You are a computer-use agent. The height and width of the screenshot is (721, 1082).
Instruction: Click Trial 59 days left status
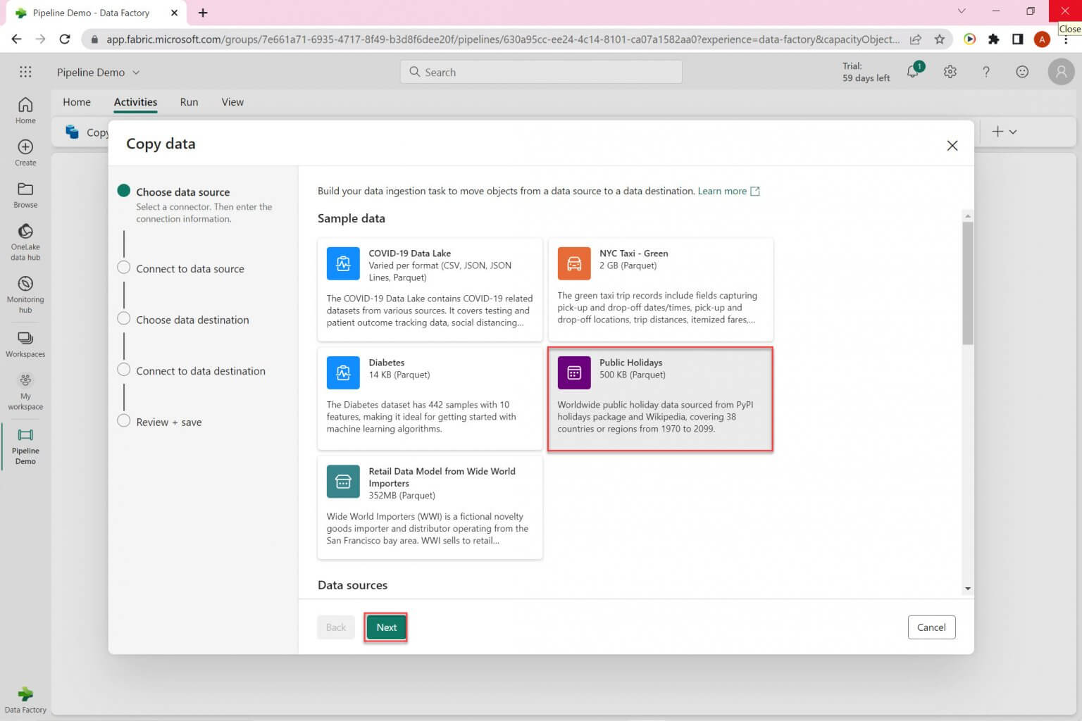(866, 72)
